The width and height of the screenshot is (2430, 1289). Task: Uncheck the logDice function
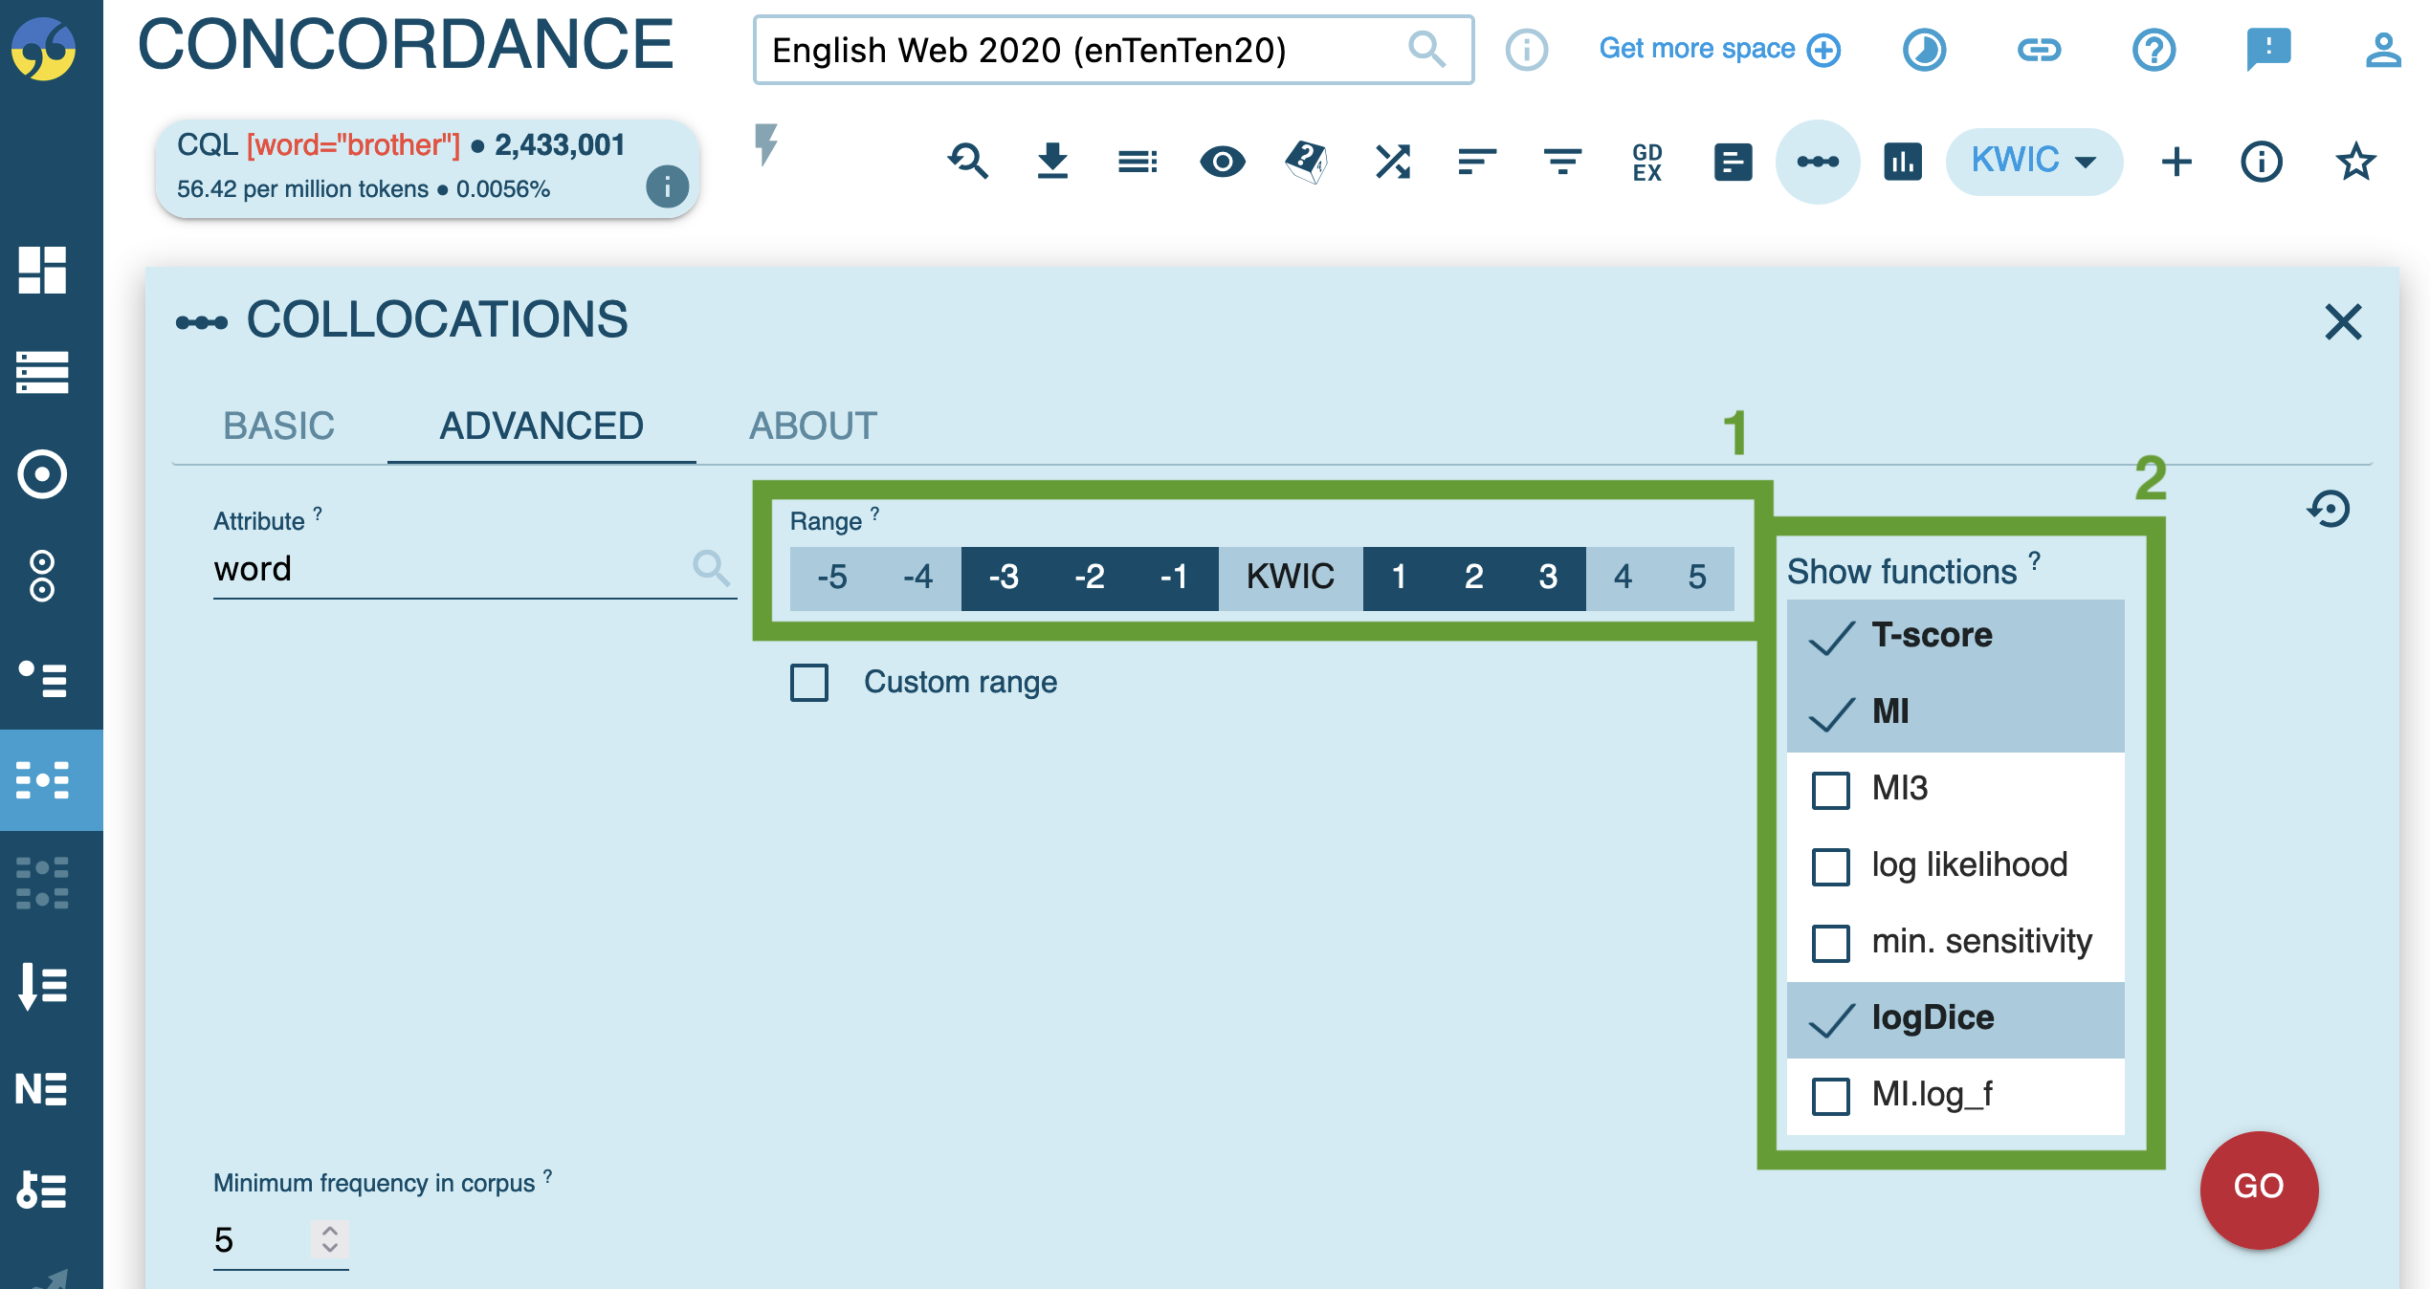pos(1831,1019)
